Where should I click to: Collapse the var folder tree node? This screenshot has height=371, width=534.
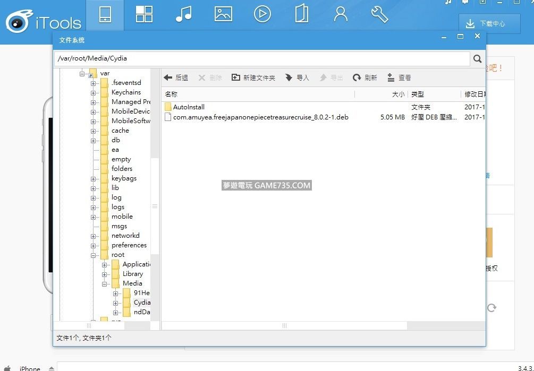(x=82, y=74)
